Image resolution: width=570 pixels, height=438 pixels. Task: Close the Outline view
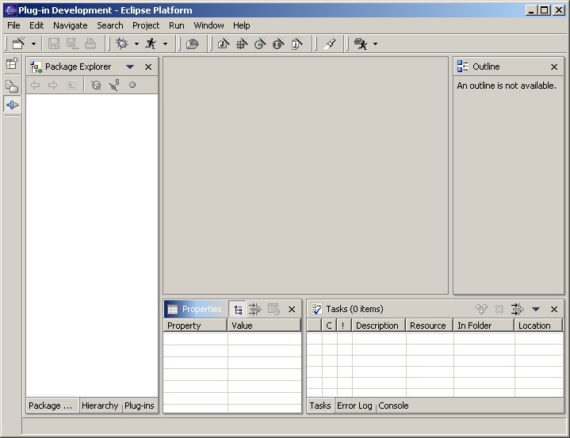(x=554, y=67)
